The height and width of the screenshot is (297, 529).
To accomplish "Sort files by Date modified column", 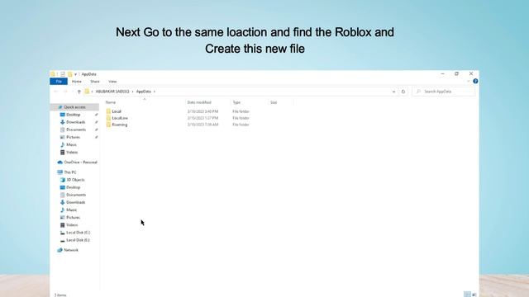I will pyautogui.click(x=199, y=102).
